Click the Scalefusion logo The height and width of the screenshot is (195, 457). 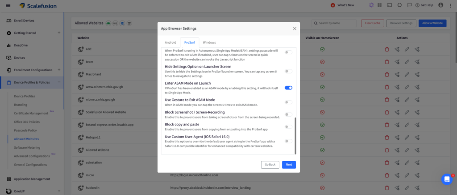(38, 5)
